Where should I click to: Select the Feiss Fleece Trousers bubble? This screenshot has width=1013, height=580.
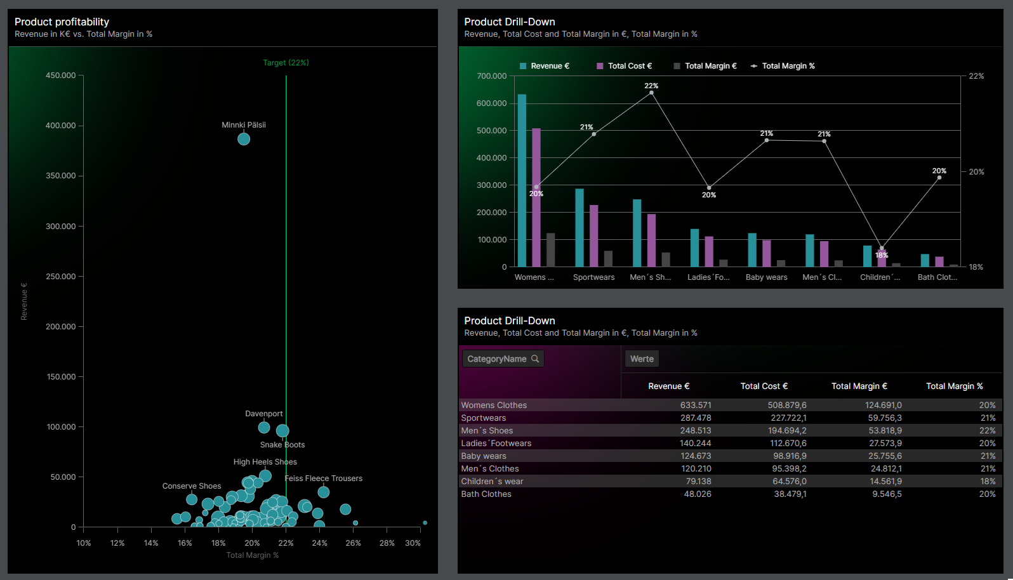(324, 492)
